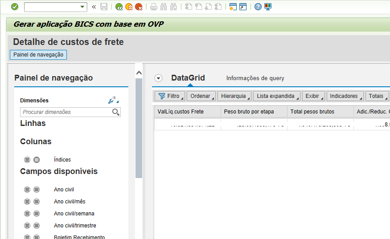Click the Print icon
The image size is (390, 239).
click(154, 7)
